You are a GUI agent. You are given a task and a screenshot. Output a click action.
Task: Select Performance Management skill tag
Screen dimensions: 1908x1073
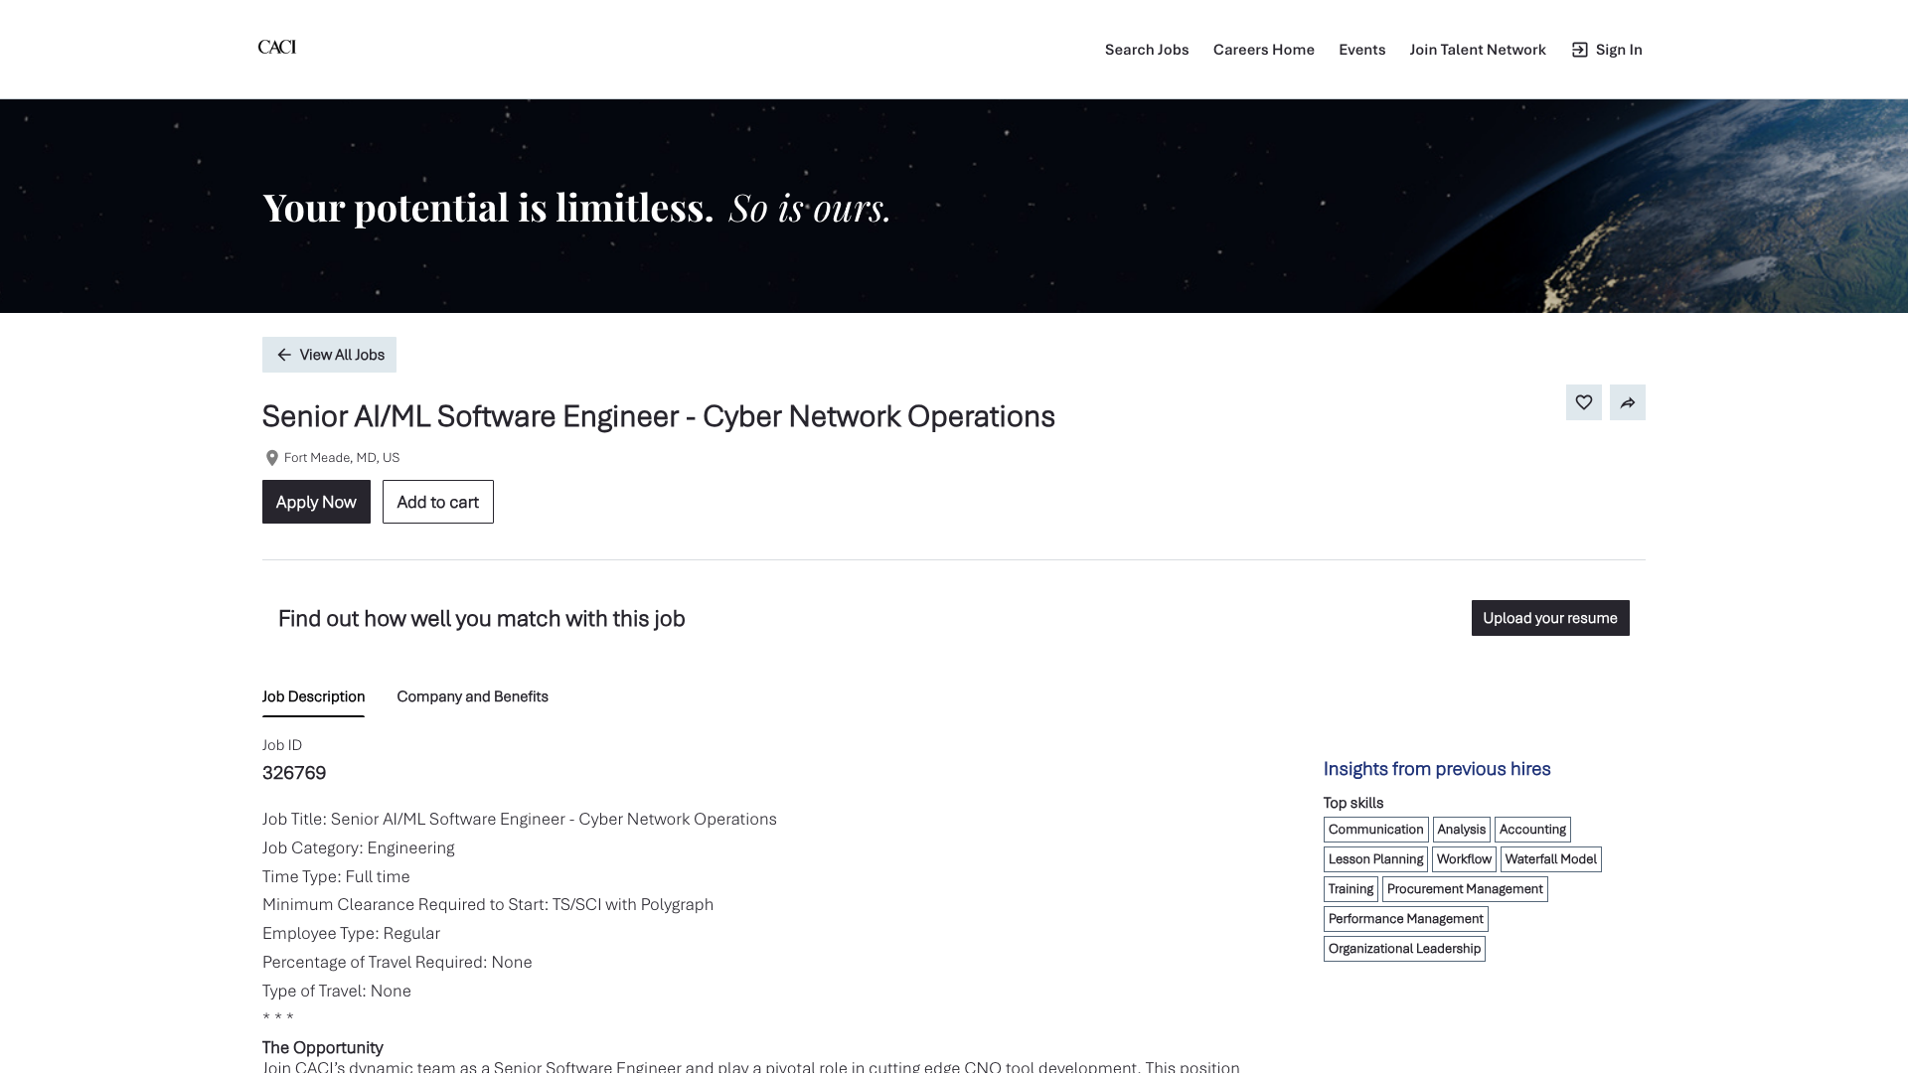tap(1405, 919)
